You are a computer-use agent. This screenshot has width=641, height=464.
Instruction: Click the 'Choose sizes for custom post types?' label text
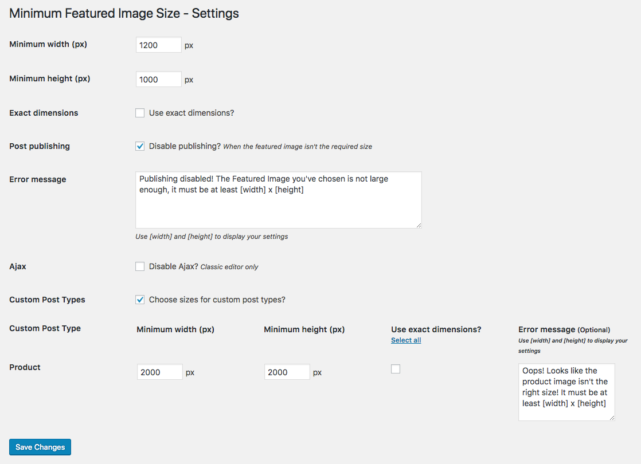(217, 300)
